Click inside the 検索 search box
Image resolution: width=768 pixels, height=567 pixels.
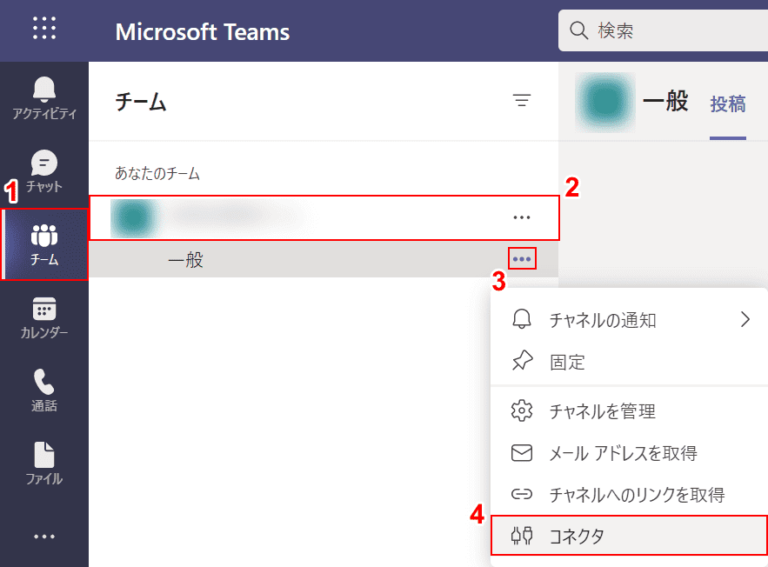[663, 30]
